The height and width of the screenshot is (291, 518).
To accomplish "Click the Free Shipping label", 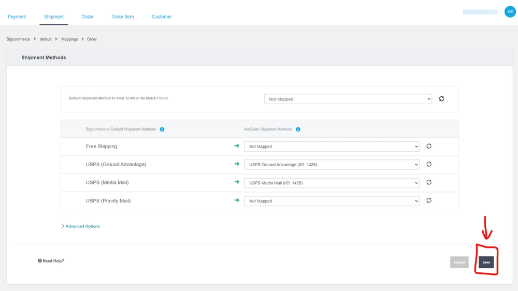I will (102, 147).
